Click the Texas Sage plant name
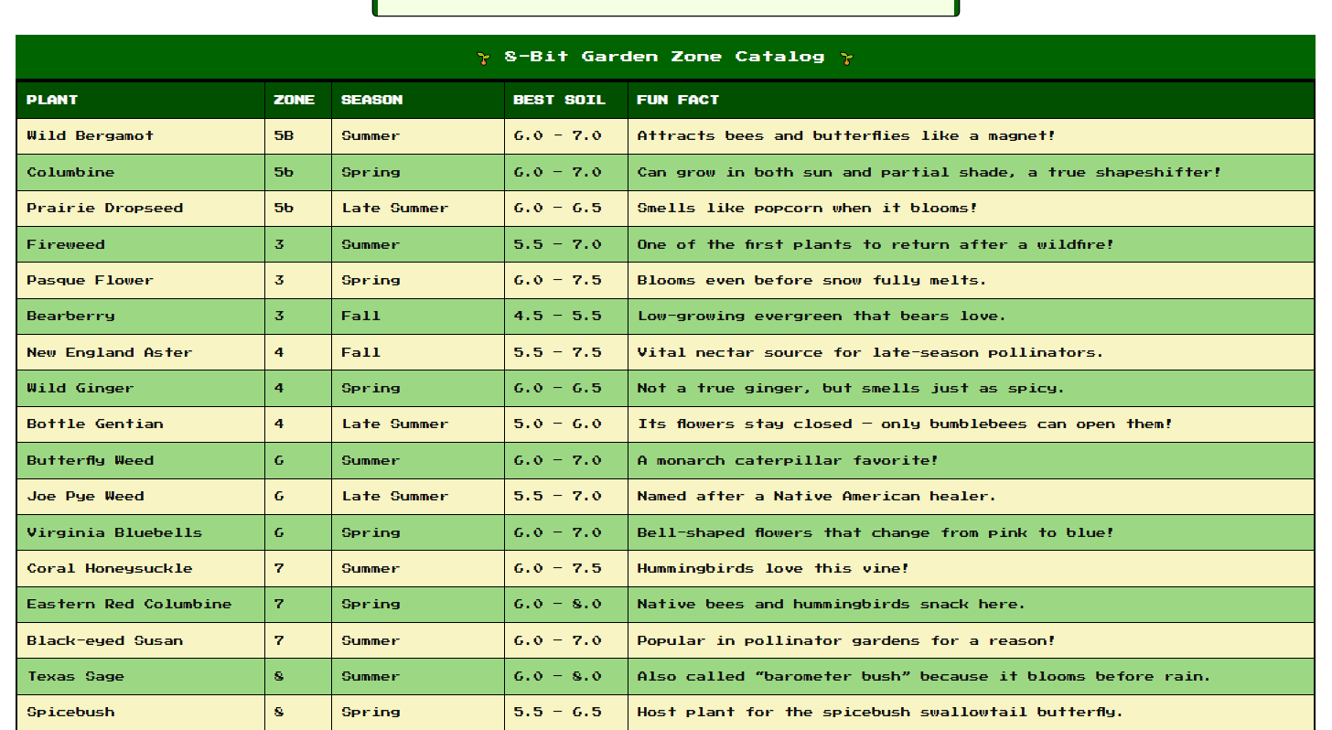The image size is (1332, 730). tap(75, 676)
